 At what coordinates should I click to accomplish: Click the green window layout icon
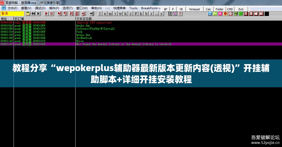click(x=241, y=14)
